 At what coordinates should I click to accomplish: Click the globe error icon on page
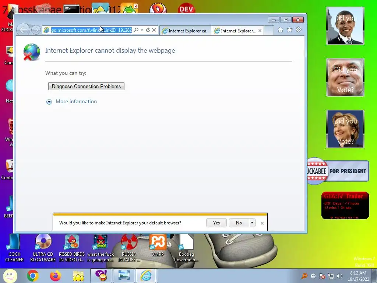32,52
